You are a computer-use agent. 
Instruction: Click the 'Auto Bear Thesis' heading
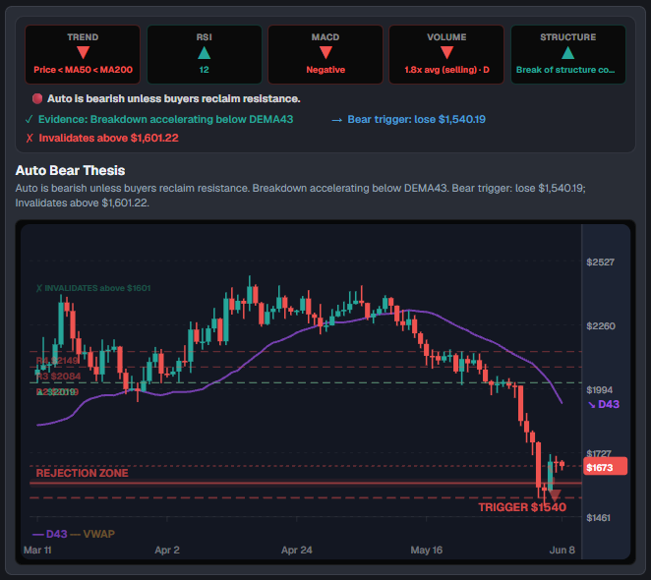pos(70,170)
